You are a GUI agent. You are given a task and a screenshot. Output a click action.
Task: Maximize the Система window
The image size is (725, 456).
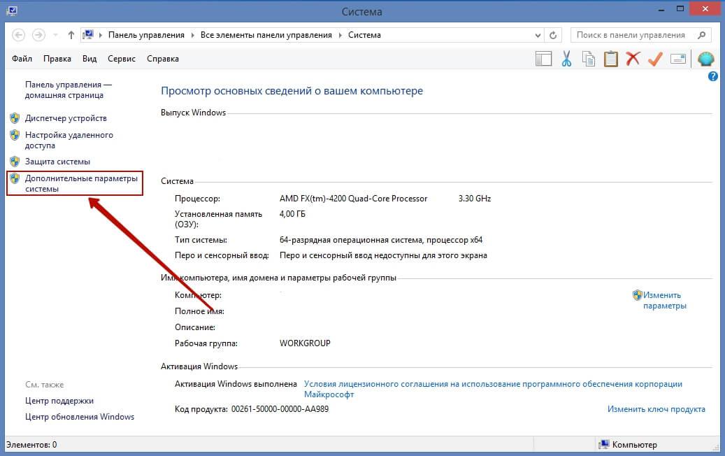(x=680, y=9)
